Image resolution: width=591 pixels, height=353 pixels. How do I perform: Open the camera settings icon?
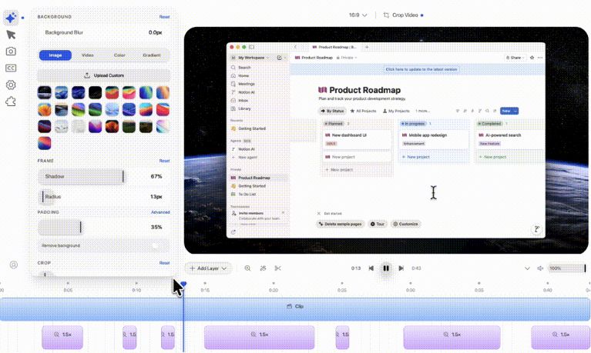click(11, 52)
